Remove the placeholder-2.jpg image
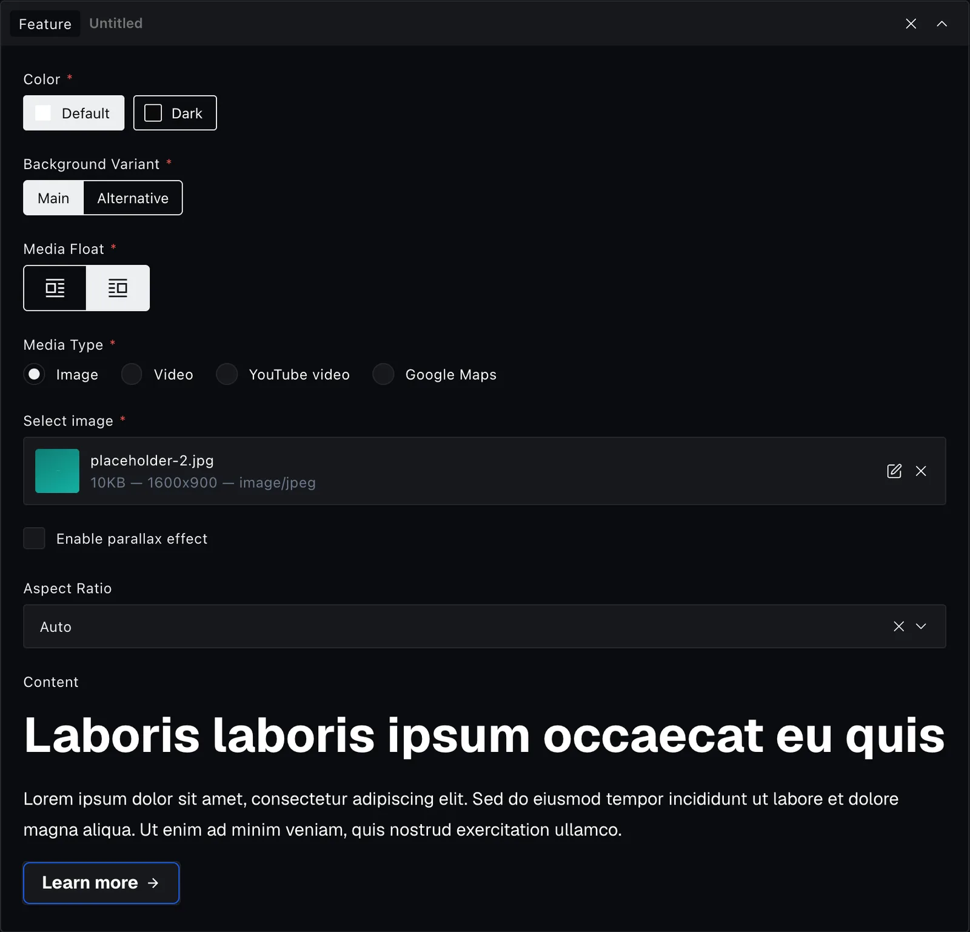 pos(921,471)
